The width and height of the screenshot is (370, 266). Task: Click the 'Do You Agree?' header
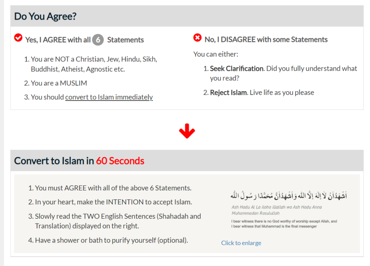45,16
